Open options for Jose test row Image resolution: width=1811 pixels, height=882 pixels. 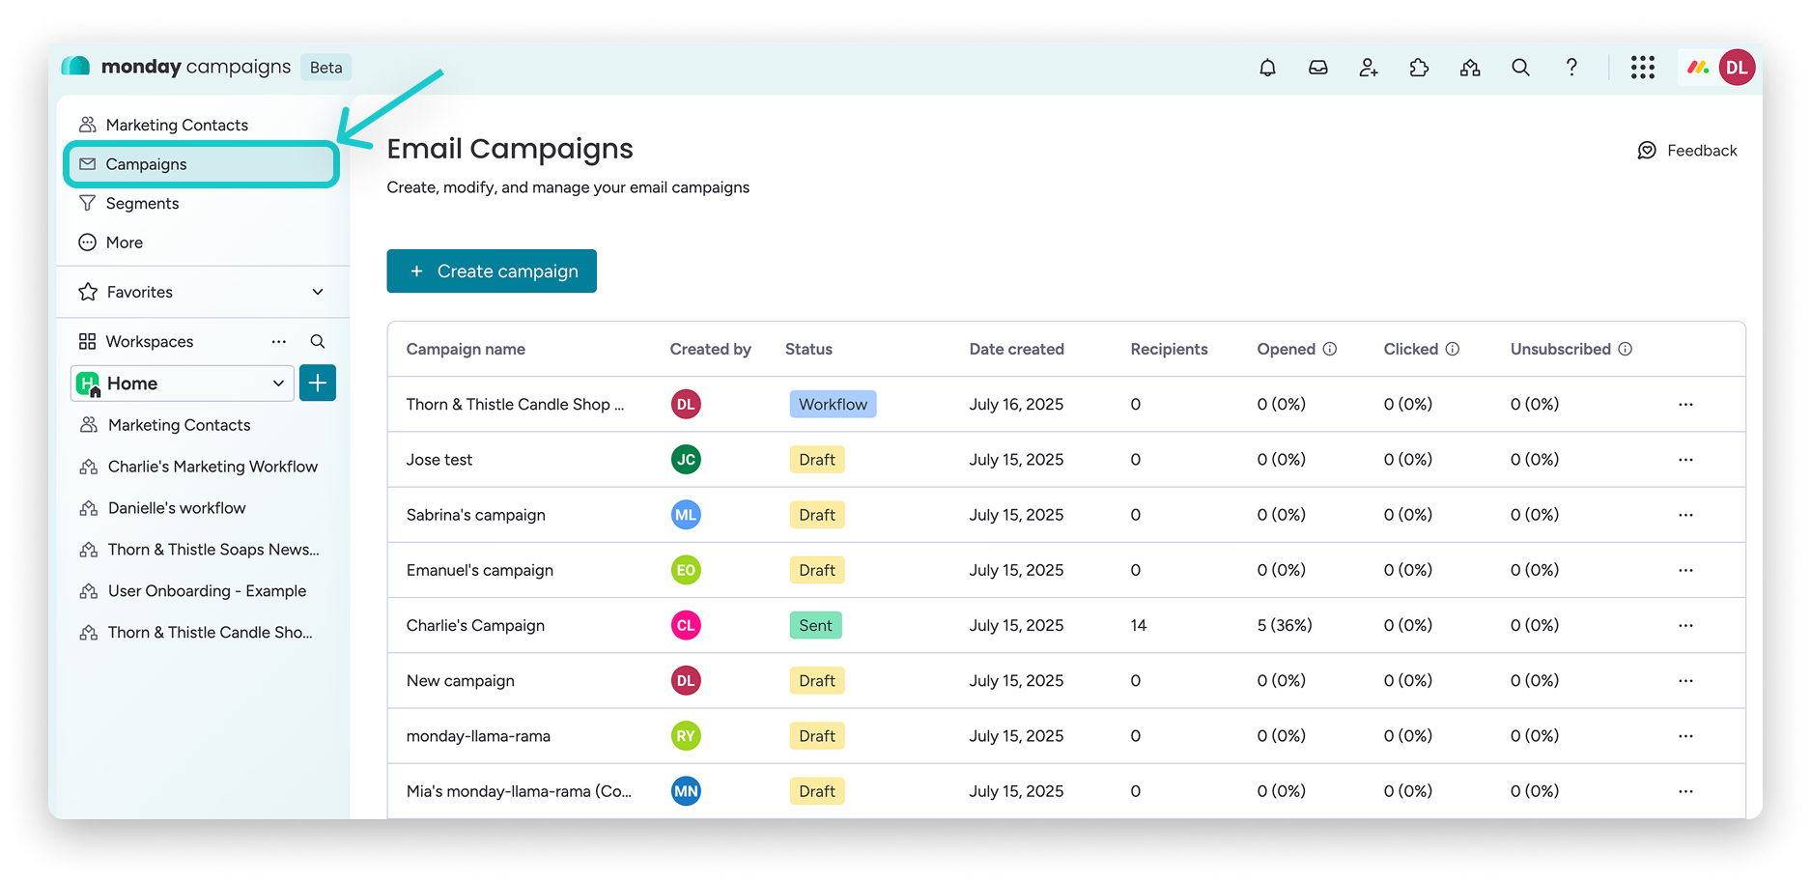[x=1686, y=460]
